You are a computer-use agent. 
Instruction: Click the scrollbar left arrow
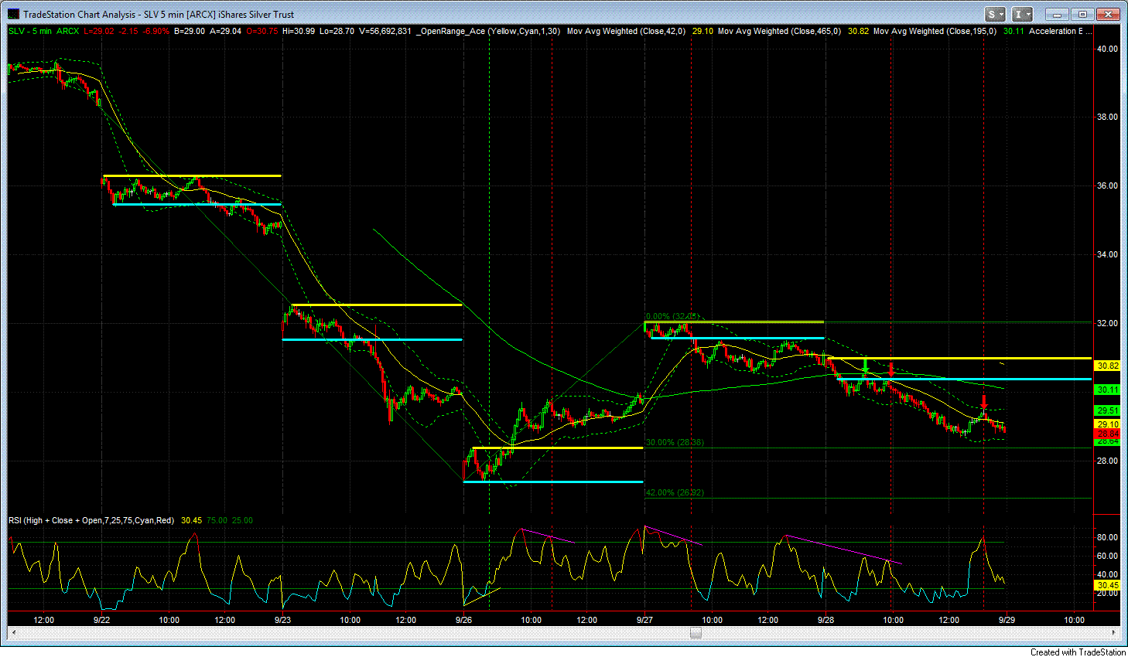pyautogui.click(x=13, y=633)
